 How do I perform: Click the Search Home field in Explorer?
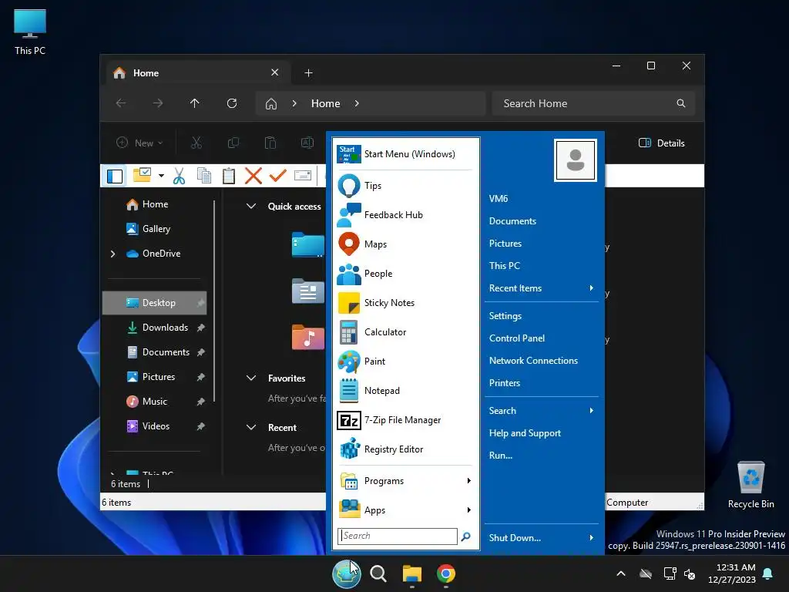[x=593, y=103]
